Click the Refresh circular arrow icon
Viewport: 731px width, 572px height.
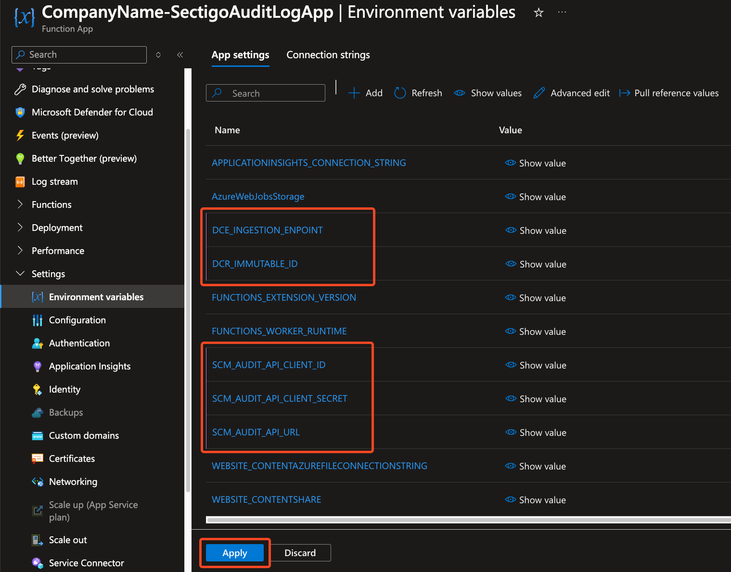click(400, 93)
